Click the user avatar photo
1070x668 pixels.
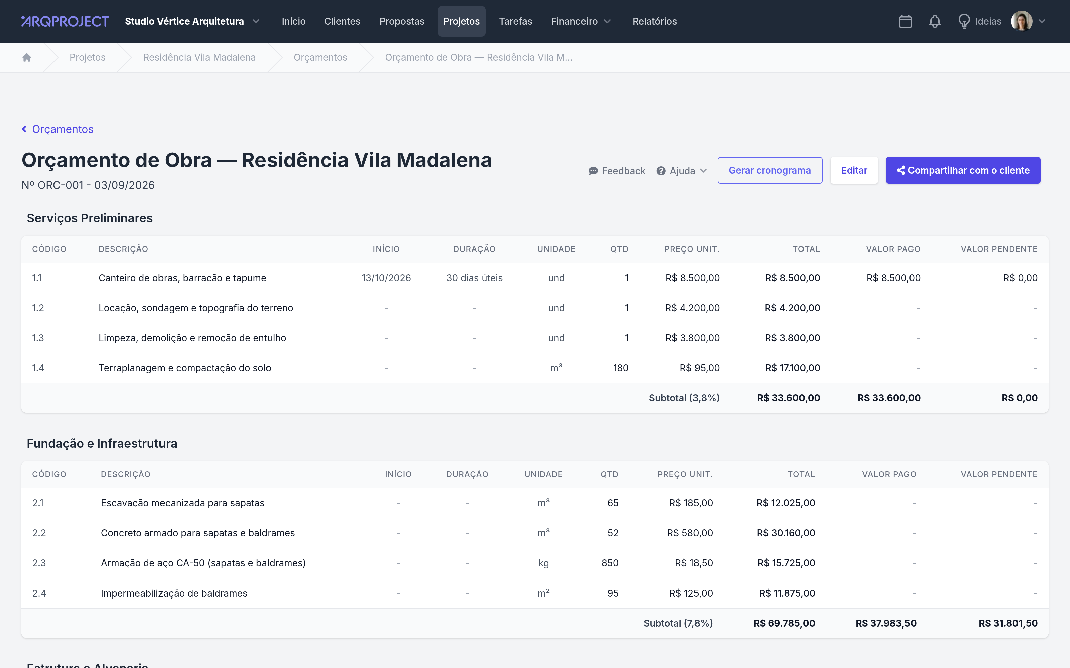1022,21
